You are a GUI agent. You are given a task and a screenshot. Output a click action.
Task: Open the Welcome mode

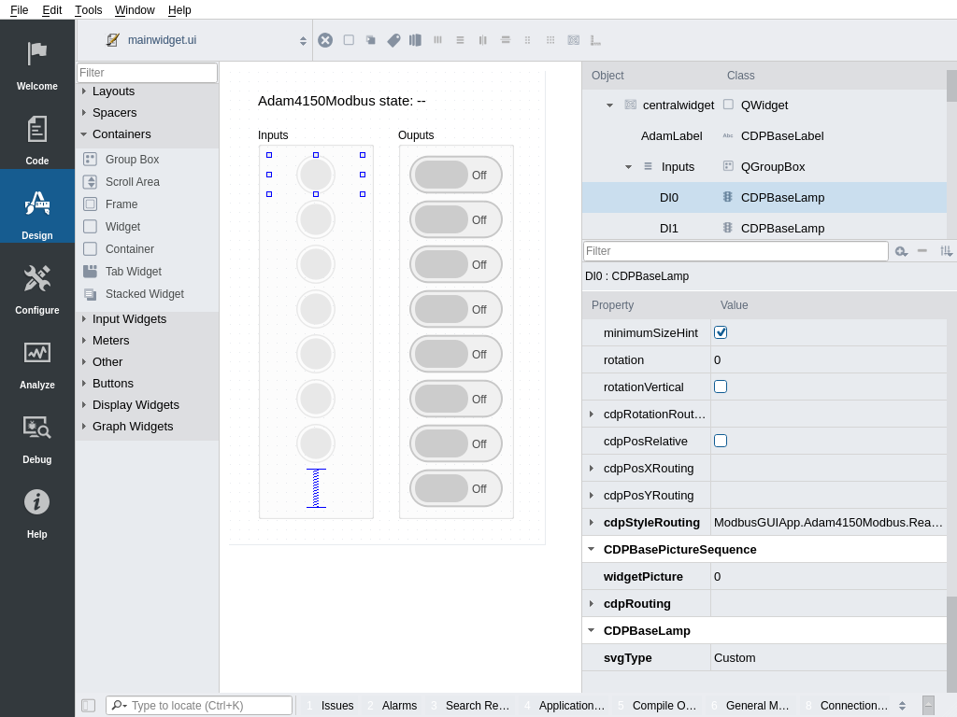(37, 67)
